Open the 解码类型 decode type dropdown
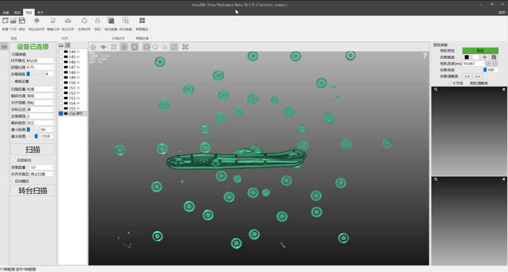 tap(40, 123)
